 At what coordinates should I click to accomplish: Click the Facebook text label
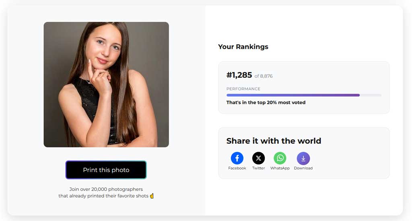(237, 168)
